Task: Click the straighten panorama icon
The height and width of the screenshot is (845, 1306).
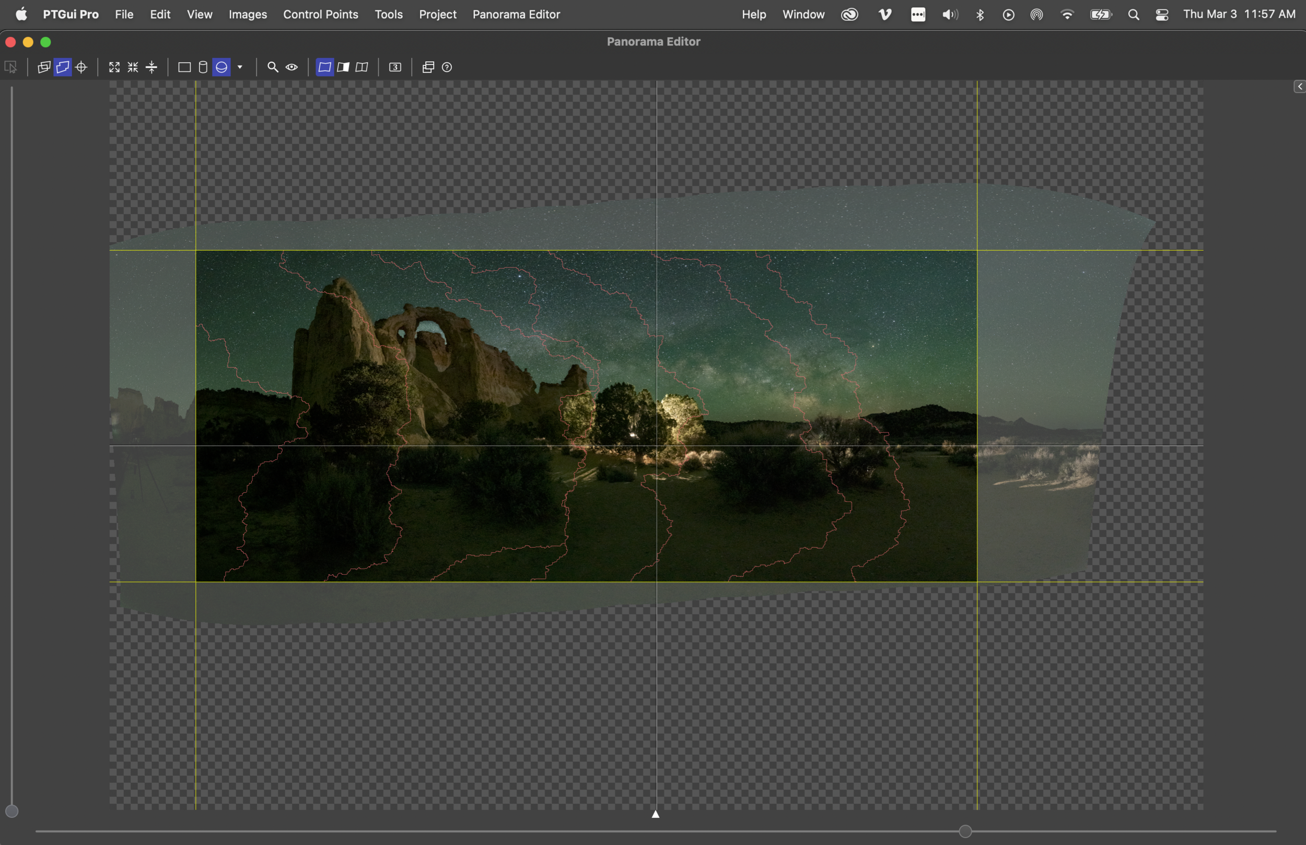Action: 152,67
